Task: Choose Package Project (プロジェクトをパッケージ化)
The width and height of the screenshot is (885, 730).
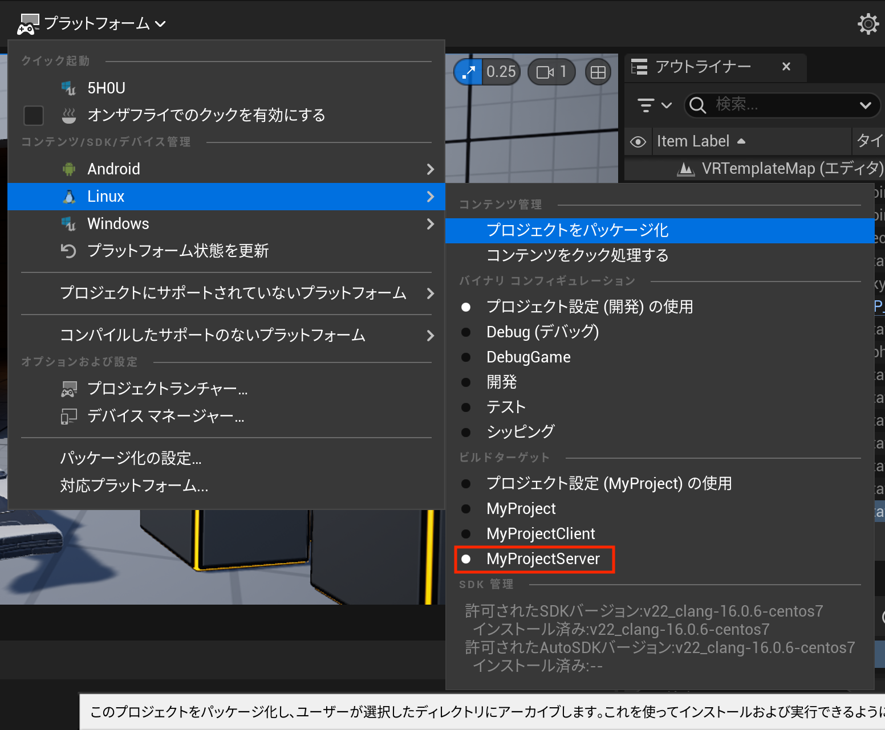Action: [660, 230]
